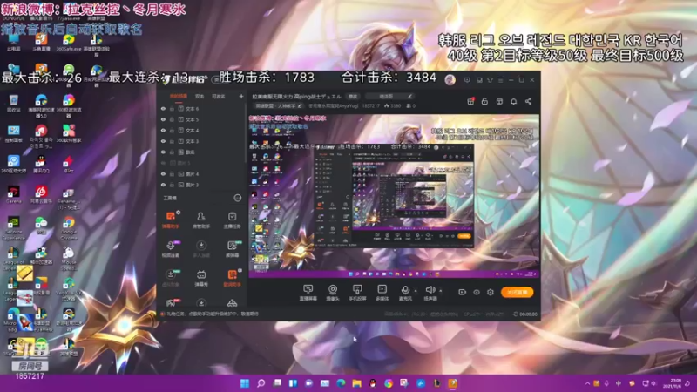Viewport: 697px width, 392px height.
Task: Show the hidden 图片 5 layer
Action: (x=163, y=163)
